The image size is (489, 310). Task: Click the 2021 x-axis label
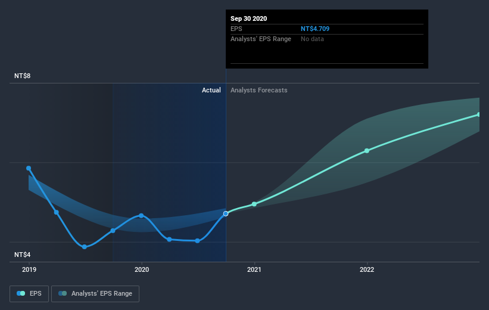[x=254, y=269]
